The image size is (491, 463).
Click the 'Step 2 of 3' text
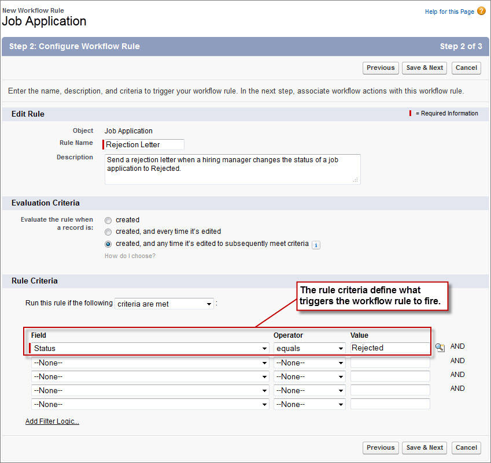460,46
